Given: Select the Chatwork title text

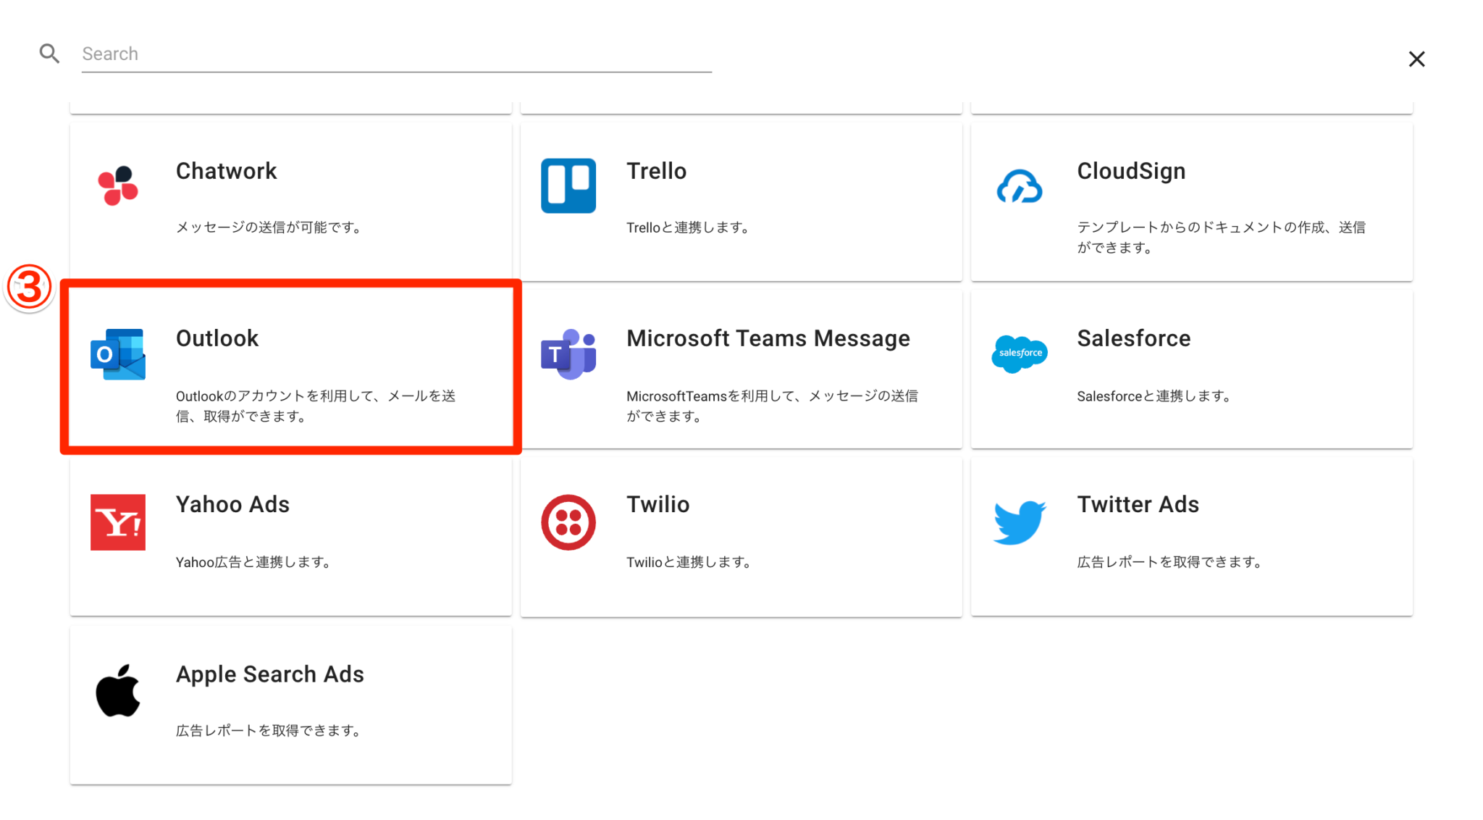Looking at the screenshot, I should [x=226, y=171].
